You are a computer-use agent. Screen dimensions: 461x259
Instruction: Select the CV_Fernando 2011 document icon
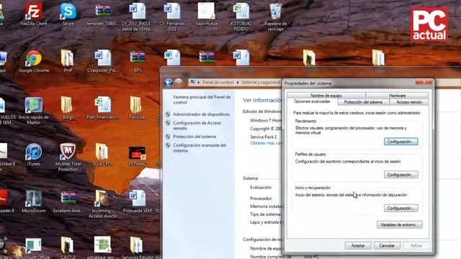[172, 17]
